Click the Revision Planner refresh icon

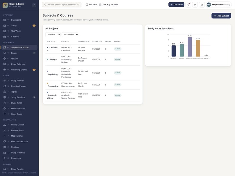click(x=4, y=86)
